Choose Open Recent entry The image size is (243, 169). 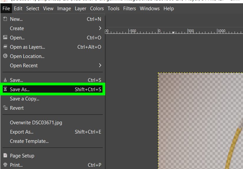click(x=52, y=66)
